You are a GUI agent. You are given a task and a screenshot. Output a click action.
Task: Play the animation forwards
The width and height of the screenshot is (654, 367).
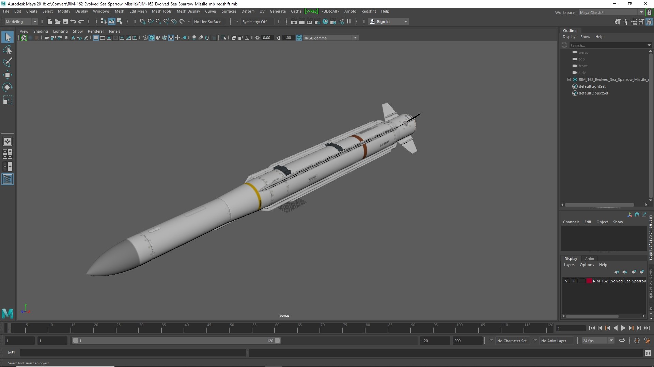623,328
